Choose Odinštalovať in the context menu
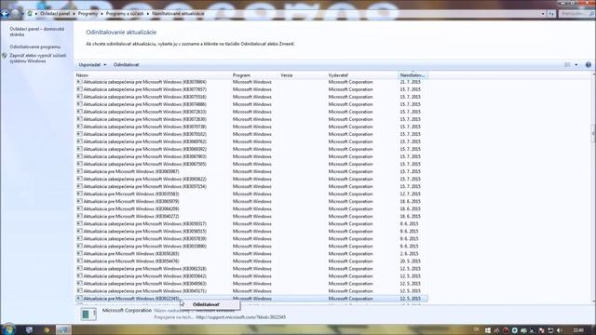 click(206, 304)
